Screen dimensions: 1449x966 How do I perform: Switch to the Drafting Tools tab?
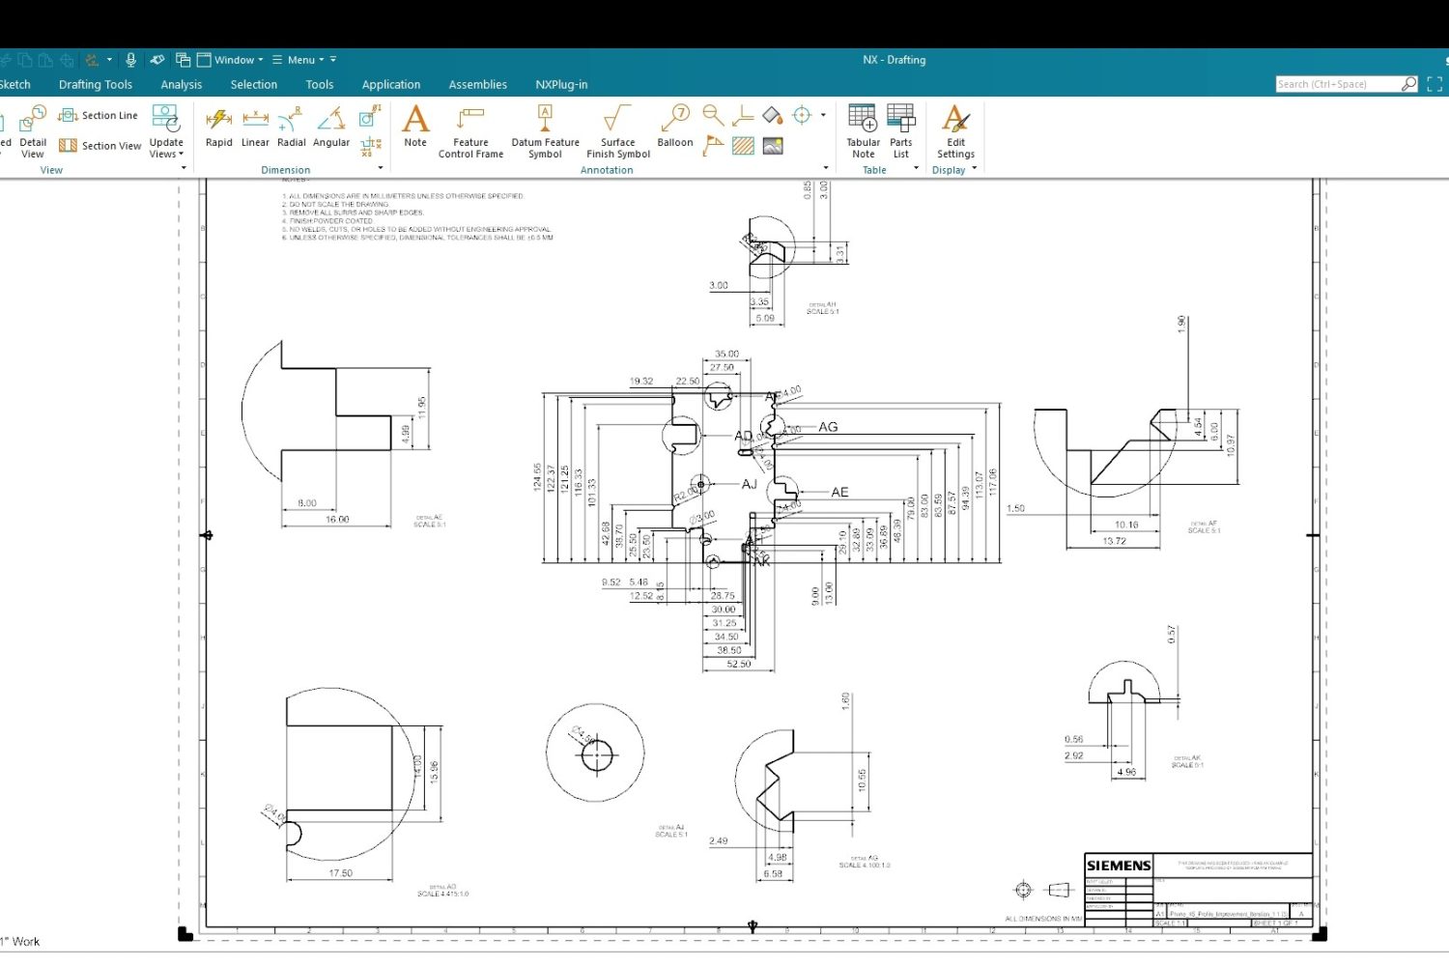95,84
